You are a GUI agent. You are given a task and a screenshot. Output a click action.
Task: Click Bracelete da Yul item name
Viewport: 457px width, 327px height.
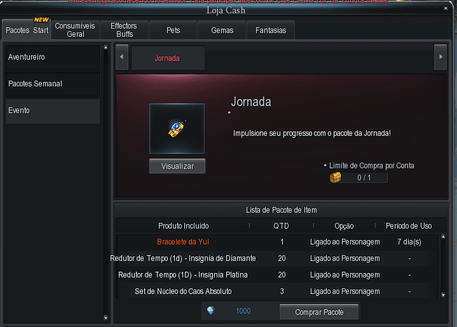(183, 242)
